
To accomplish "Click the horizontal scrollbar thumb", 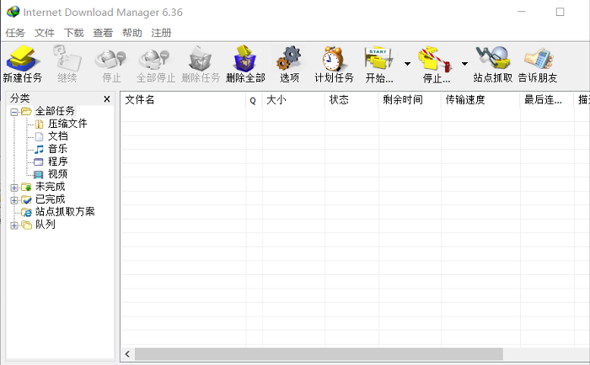I will tap(319, 354).
